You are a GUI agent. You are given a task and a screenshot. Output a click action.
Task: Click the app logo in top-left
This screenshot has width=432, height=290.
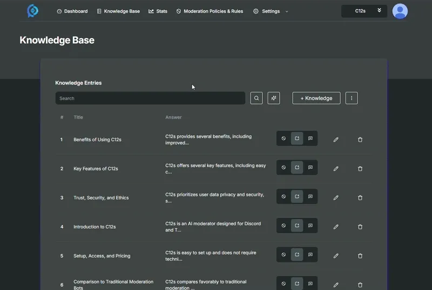33,11
